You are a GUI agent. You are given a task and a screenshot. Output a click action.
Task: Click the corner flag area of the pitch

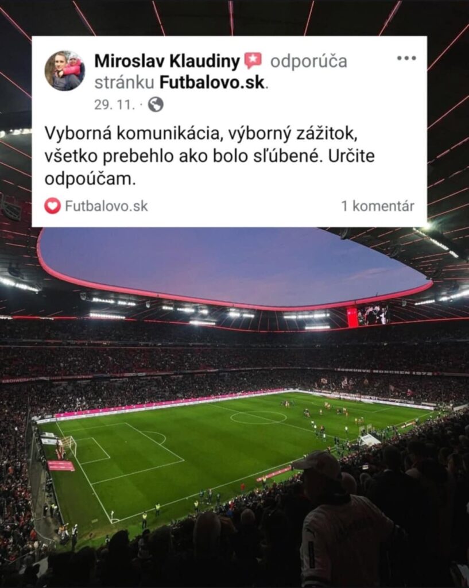113,517
